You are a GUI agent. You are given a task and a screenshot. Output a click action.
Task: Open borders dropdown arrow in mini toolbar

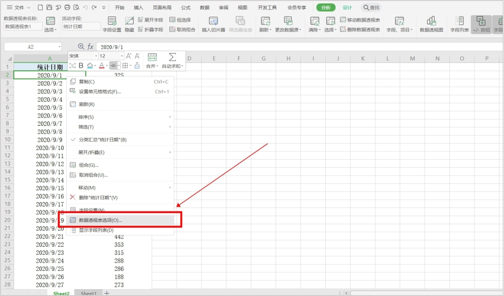(130, 65)
